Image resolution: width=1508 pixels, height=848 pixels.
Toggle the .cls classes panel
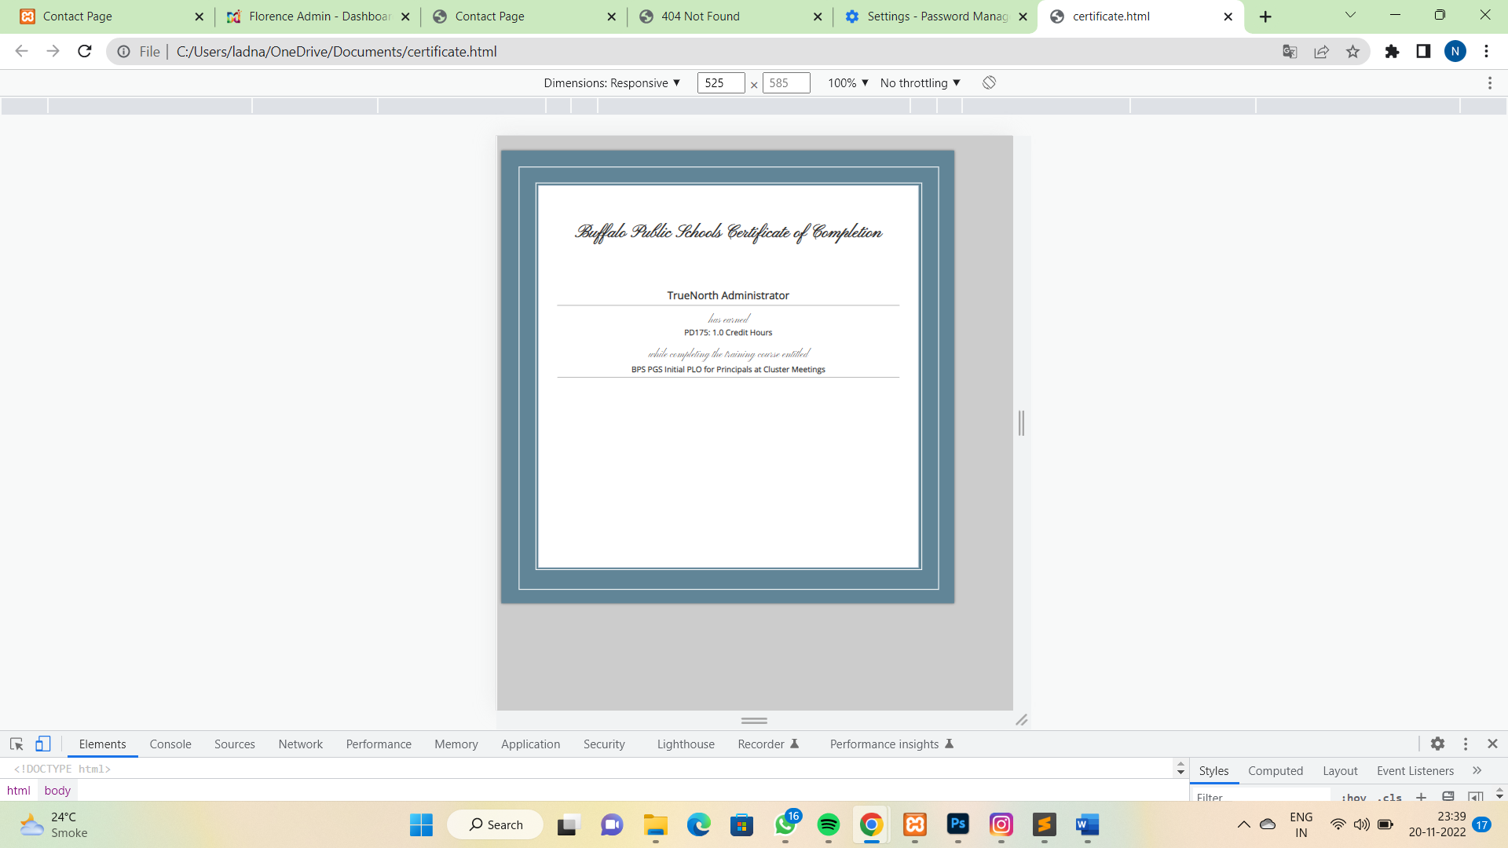tap(1389, 797)
